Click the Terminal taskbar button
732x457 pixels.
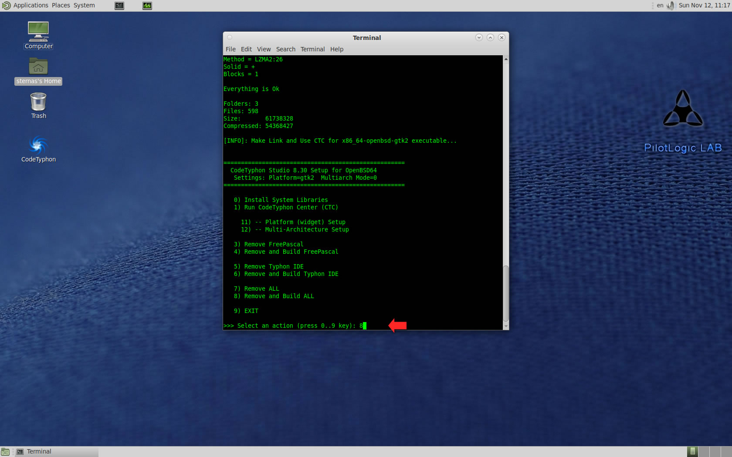pos(56,452)
